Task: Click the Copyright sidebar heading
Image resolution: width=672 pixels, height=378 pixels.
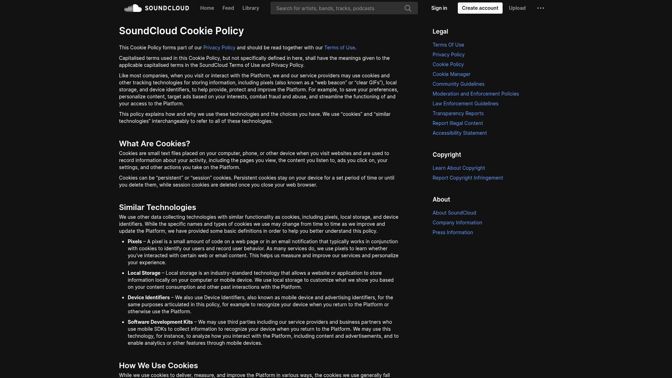Action: point(447,155)
